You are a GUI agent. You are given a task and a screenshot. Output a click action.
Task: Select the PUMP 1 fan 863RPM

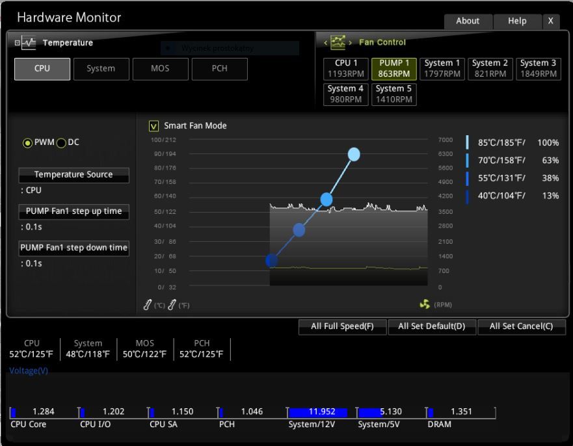pyautogui.click(x=394, y=69)
